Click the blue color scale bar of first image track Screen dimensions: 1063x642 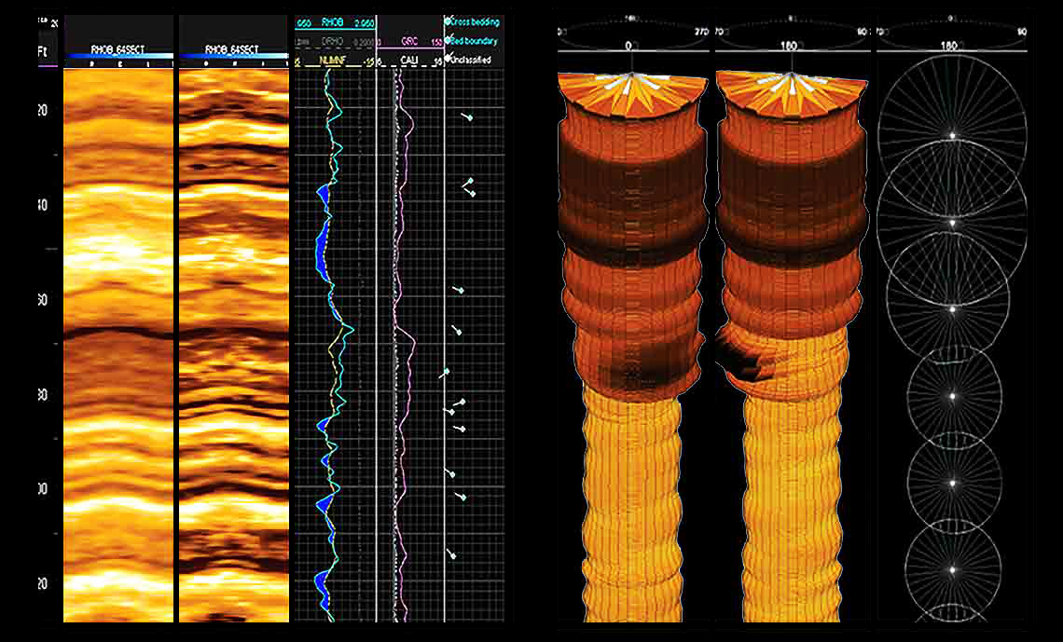(117, 57)
